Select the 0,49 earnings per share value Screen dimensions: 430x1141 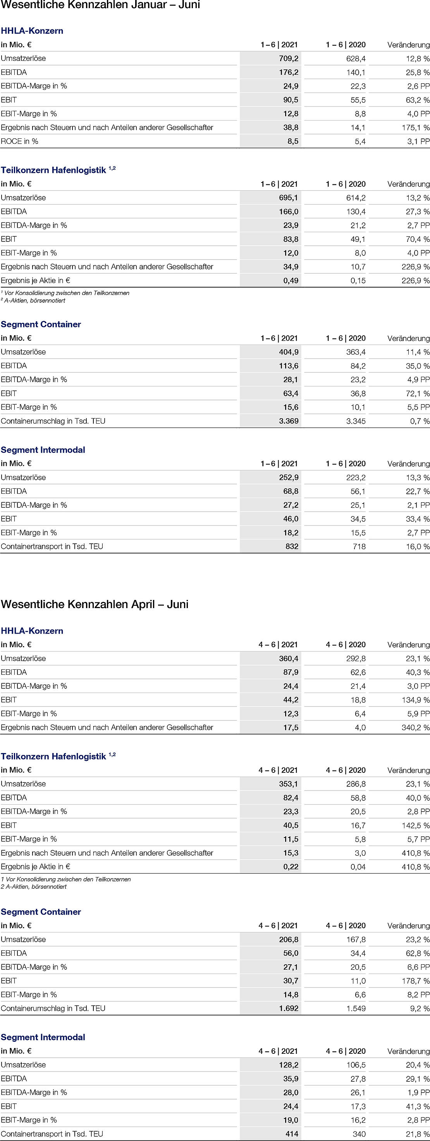pyautogui.click(x=291, y=280)
